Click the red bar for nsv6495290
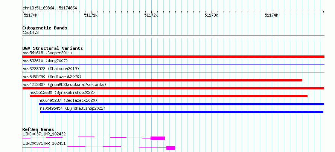Viewport: 335px width, 152px height. pos(162,80)
